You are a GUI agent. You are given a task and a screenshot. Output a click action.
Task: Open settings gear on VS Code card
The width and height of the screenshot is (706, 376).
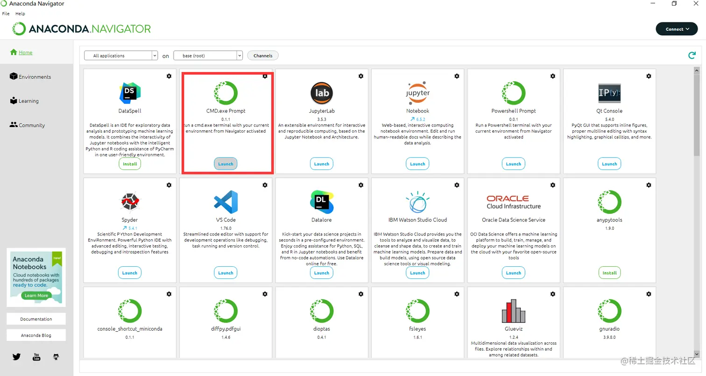point(265,185)
